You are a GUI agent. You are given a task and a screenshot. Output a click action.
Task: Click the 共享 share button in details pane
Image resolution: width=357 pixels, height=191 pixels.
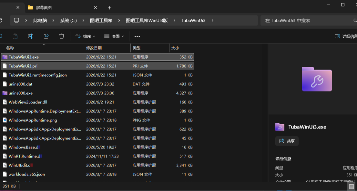pos(287,141)
